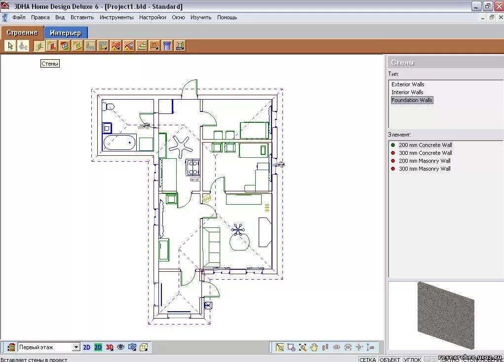Open the Правка menu
Viewport: 504px width, 362px height.
tap(40, 17)
